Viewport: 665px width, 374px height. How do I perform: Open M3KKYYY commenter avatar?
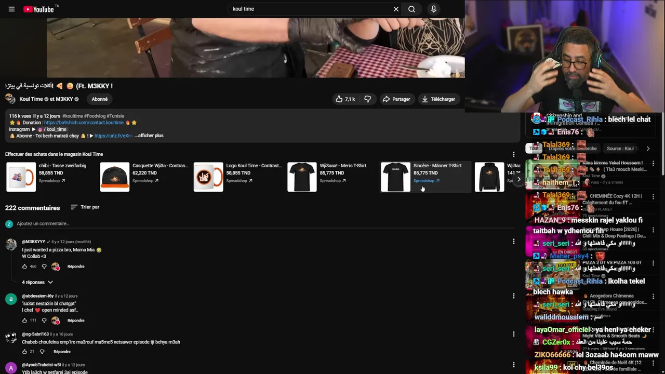11,245
